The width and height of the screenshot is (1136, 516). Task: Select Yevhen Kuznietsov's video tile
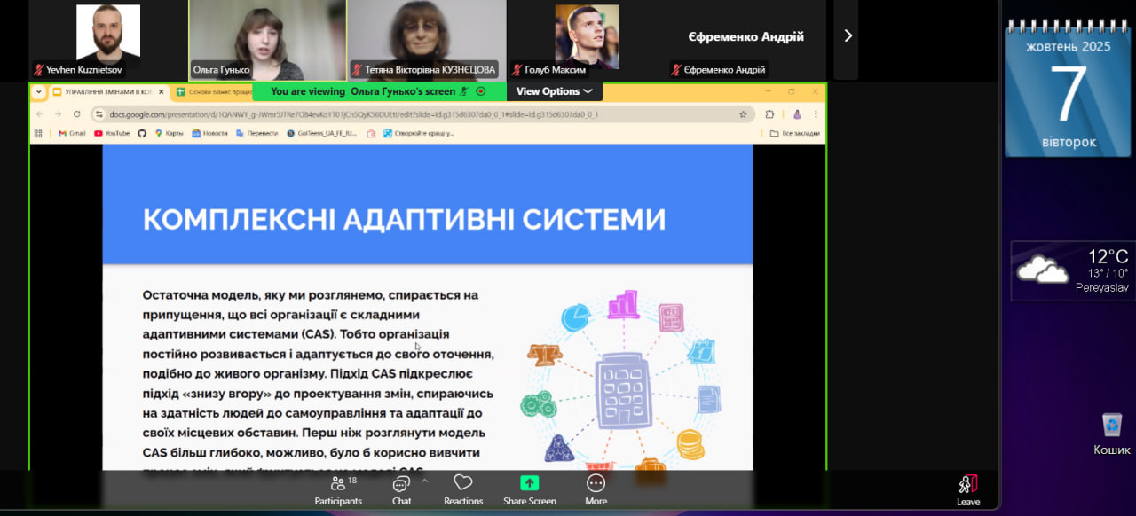pyautogui.click(x=107, y=40)
